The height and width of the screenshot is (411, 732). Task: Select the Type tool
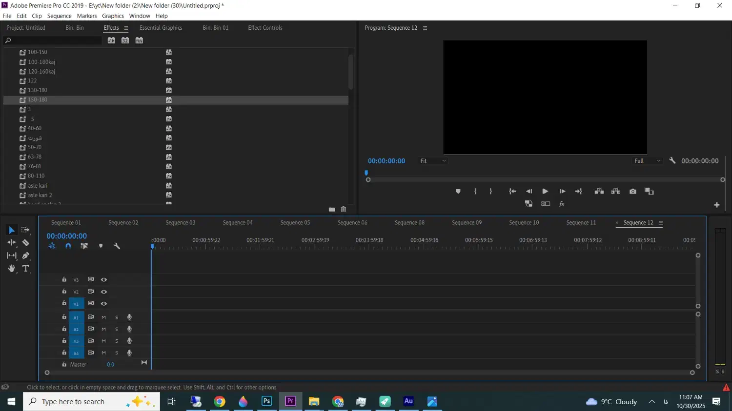pos(26,269)
